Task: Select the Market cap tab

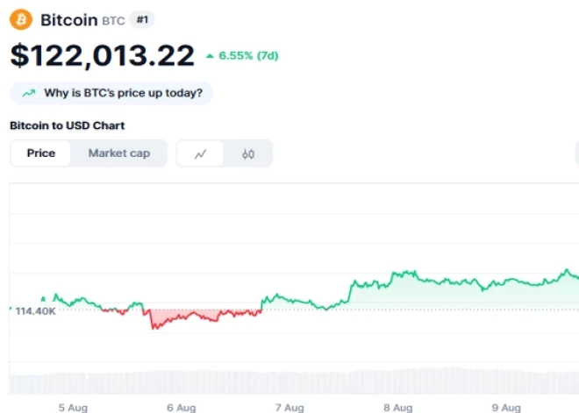Action: [x=118, y=153]
